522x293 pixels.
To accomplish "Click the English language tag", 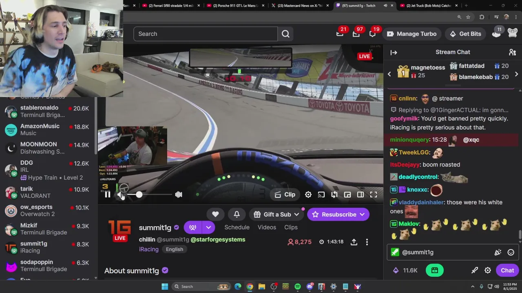I will click(175, 249).
